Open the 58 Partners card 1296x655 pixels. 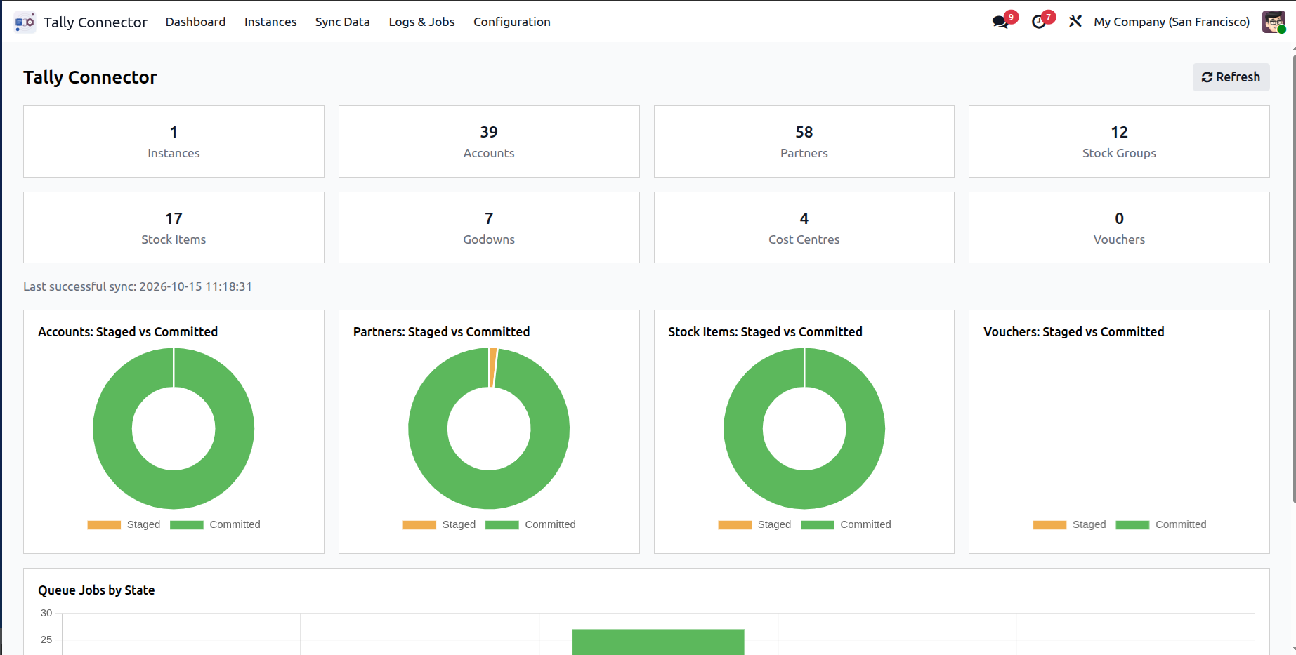pos(804,141)
